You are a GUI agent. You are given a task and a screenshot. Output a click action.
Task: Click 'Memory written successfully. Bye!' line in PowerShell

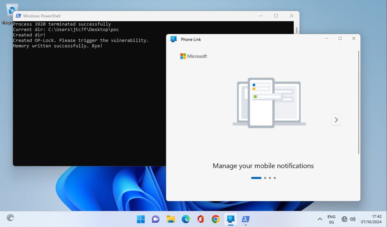coord(58,46)
